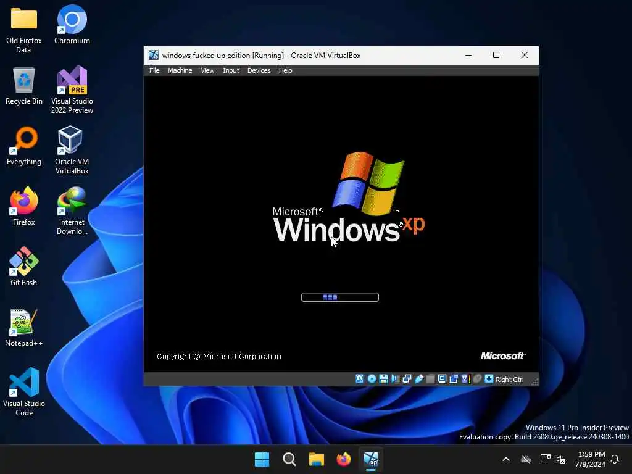Open the Help menu in VirtualBox

[x=285, y=70]
